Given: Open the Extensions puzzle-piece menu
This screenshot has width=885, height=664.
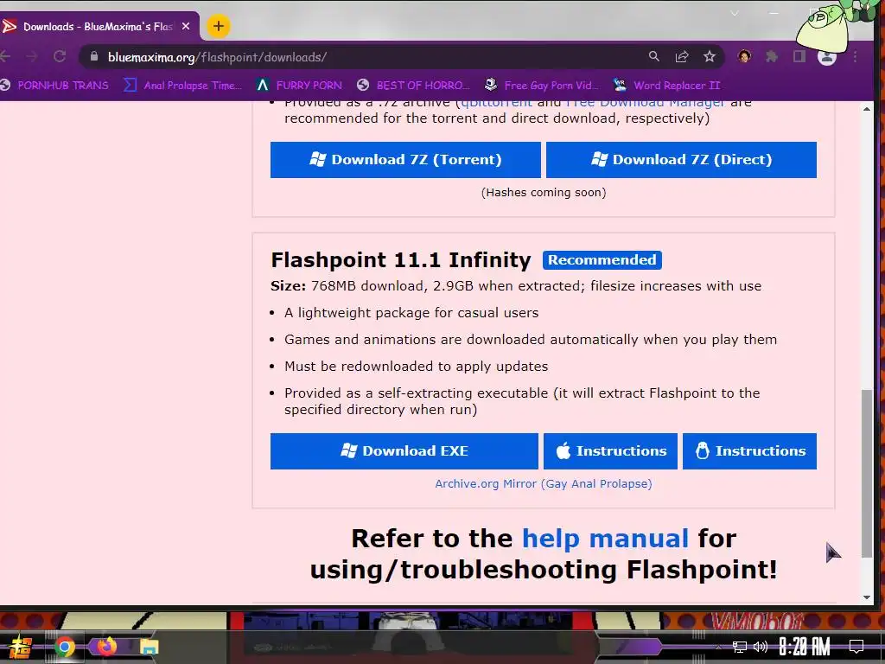Looking at the screenshot, I should click(x=772, y=56).
